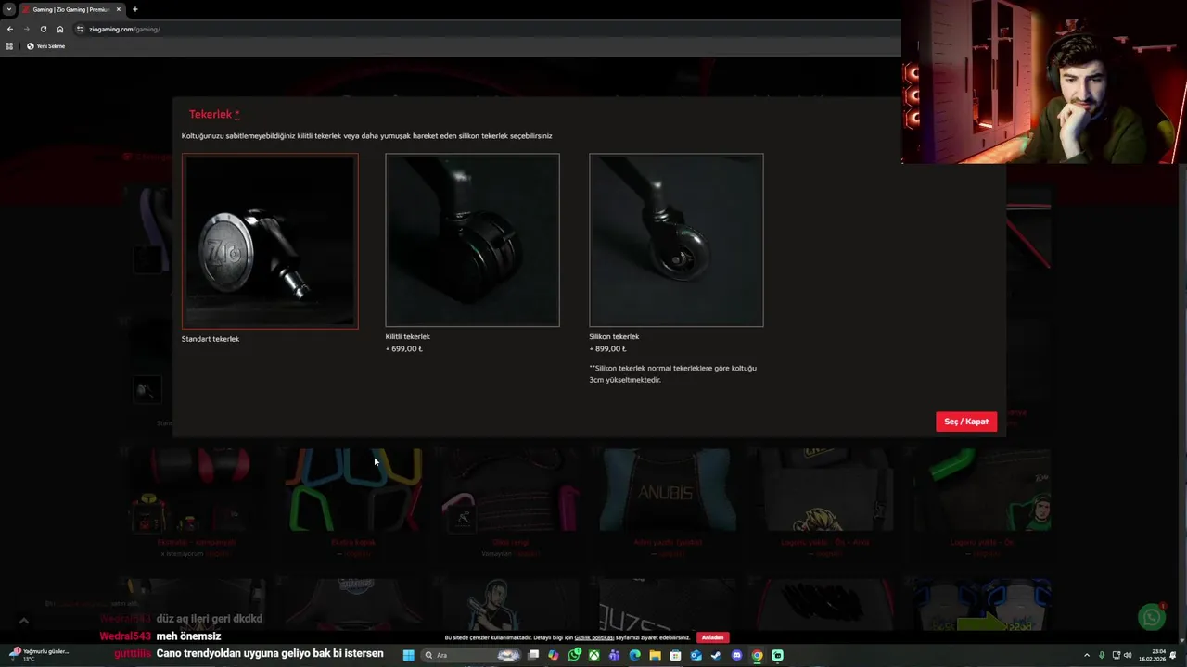The height and width of the screenshot is (667, 1187).
Task: Open the tab search dropdown arrow
Action: (x=9, y=9)
